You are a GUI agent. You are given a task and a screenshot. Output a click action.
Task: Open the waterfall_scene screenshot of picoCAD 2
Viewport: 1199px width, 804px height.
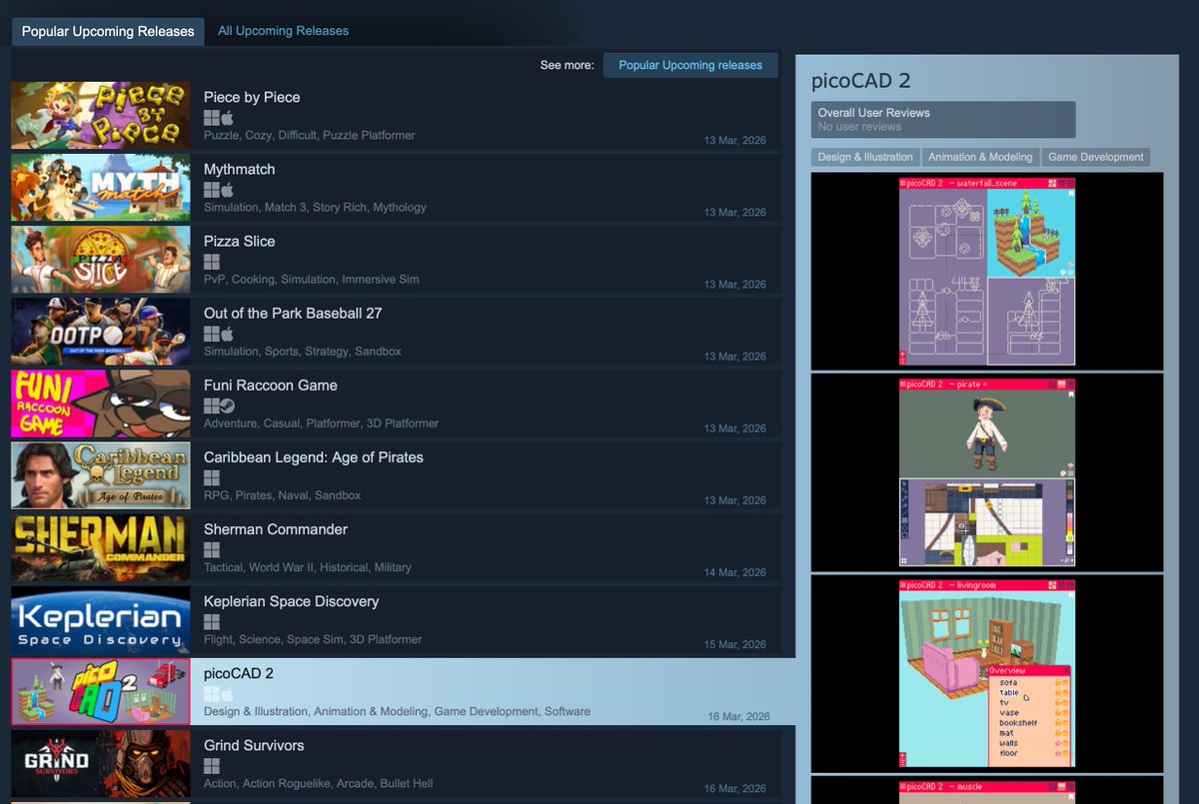click(987, 271)
